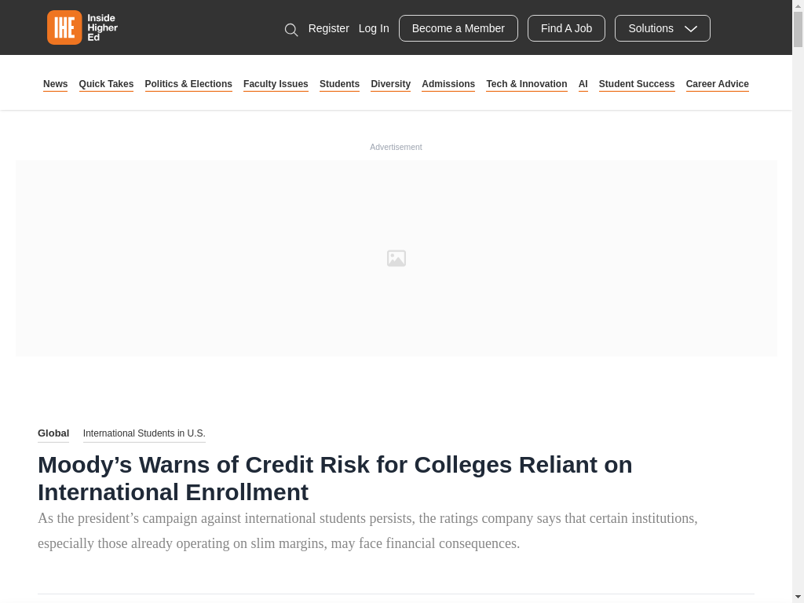Screen dimensions: 804x603
Task: Expand the Solutions dropdown
Action: [x=663, y=28]
